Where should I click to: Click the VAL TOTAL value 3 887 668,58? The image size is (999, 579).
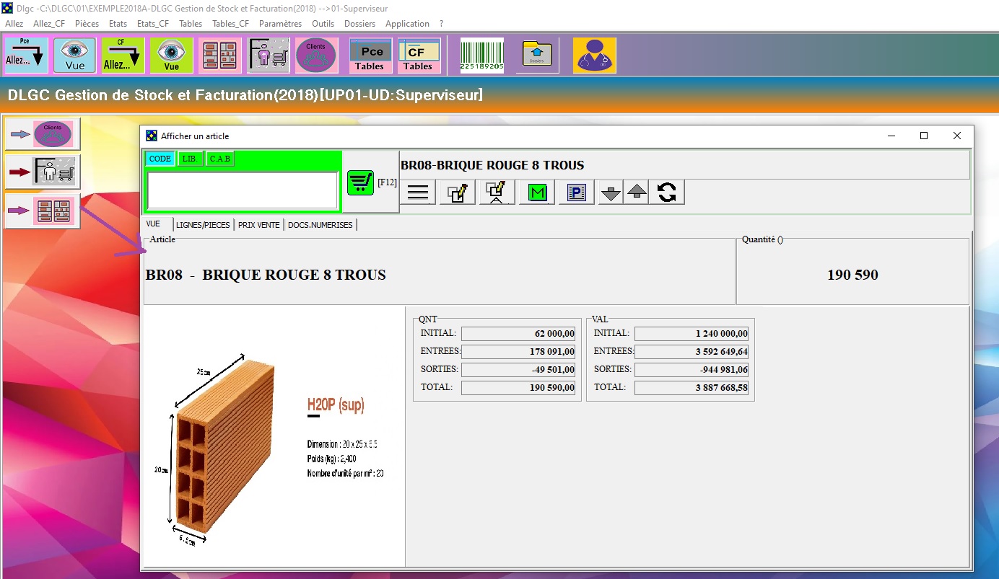tap(692, 388)
